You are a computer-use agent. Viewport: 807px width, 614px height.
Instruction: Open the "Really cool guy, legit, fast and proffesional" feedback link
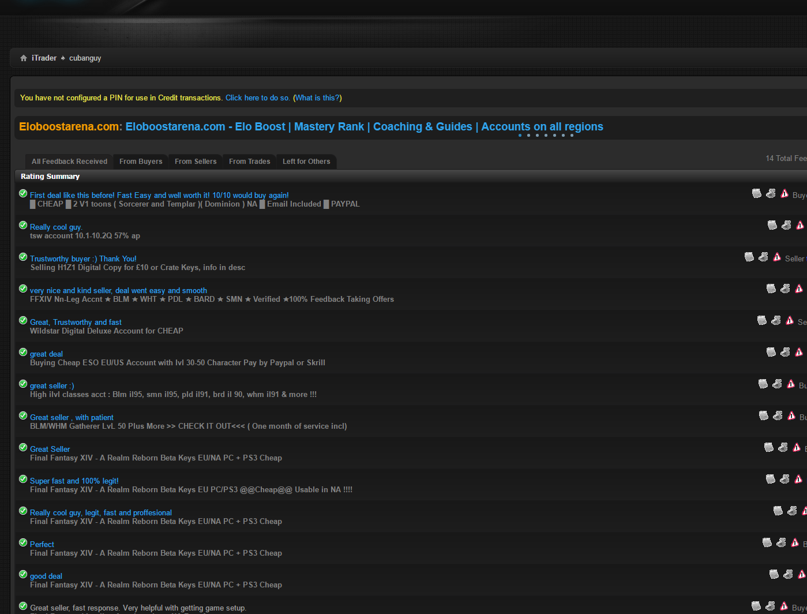(x=101, y=512)
